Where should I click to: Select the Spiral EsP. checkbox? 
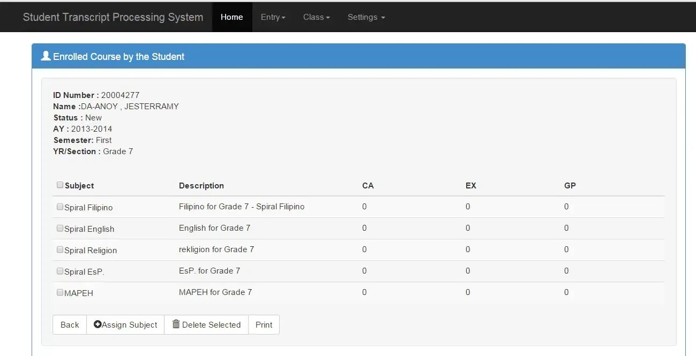coord(60,271)
